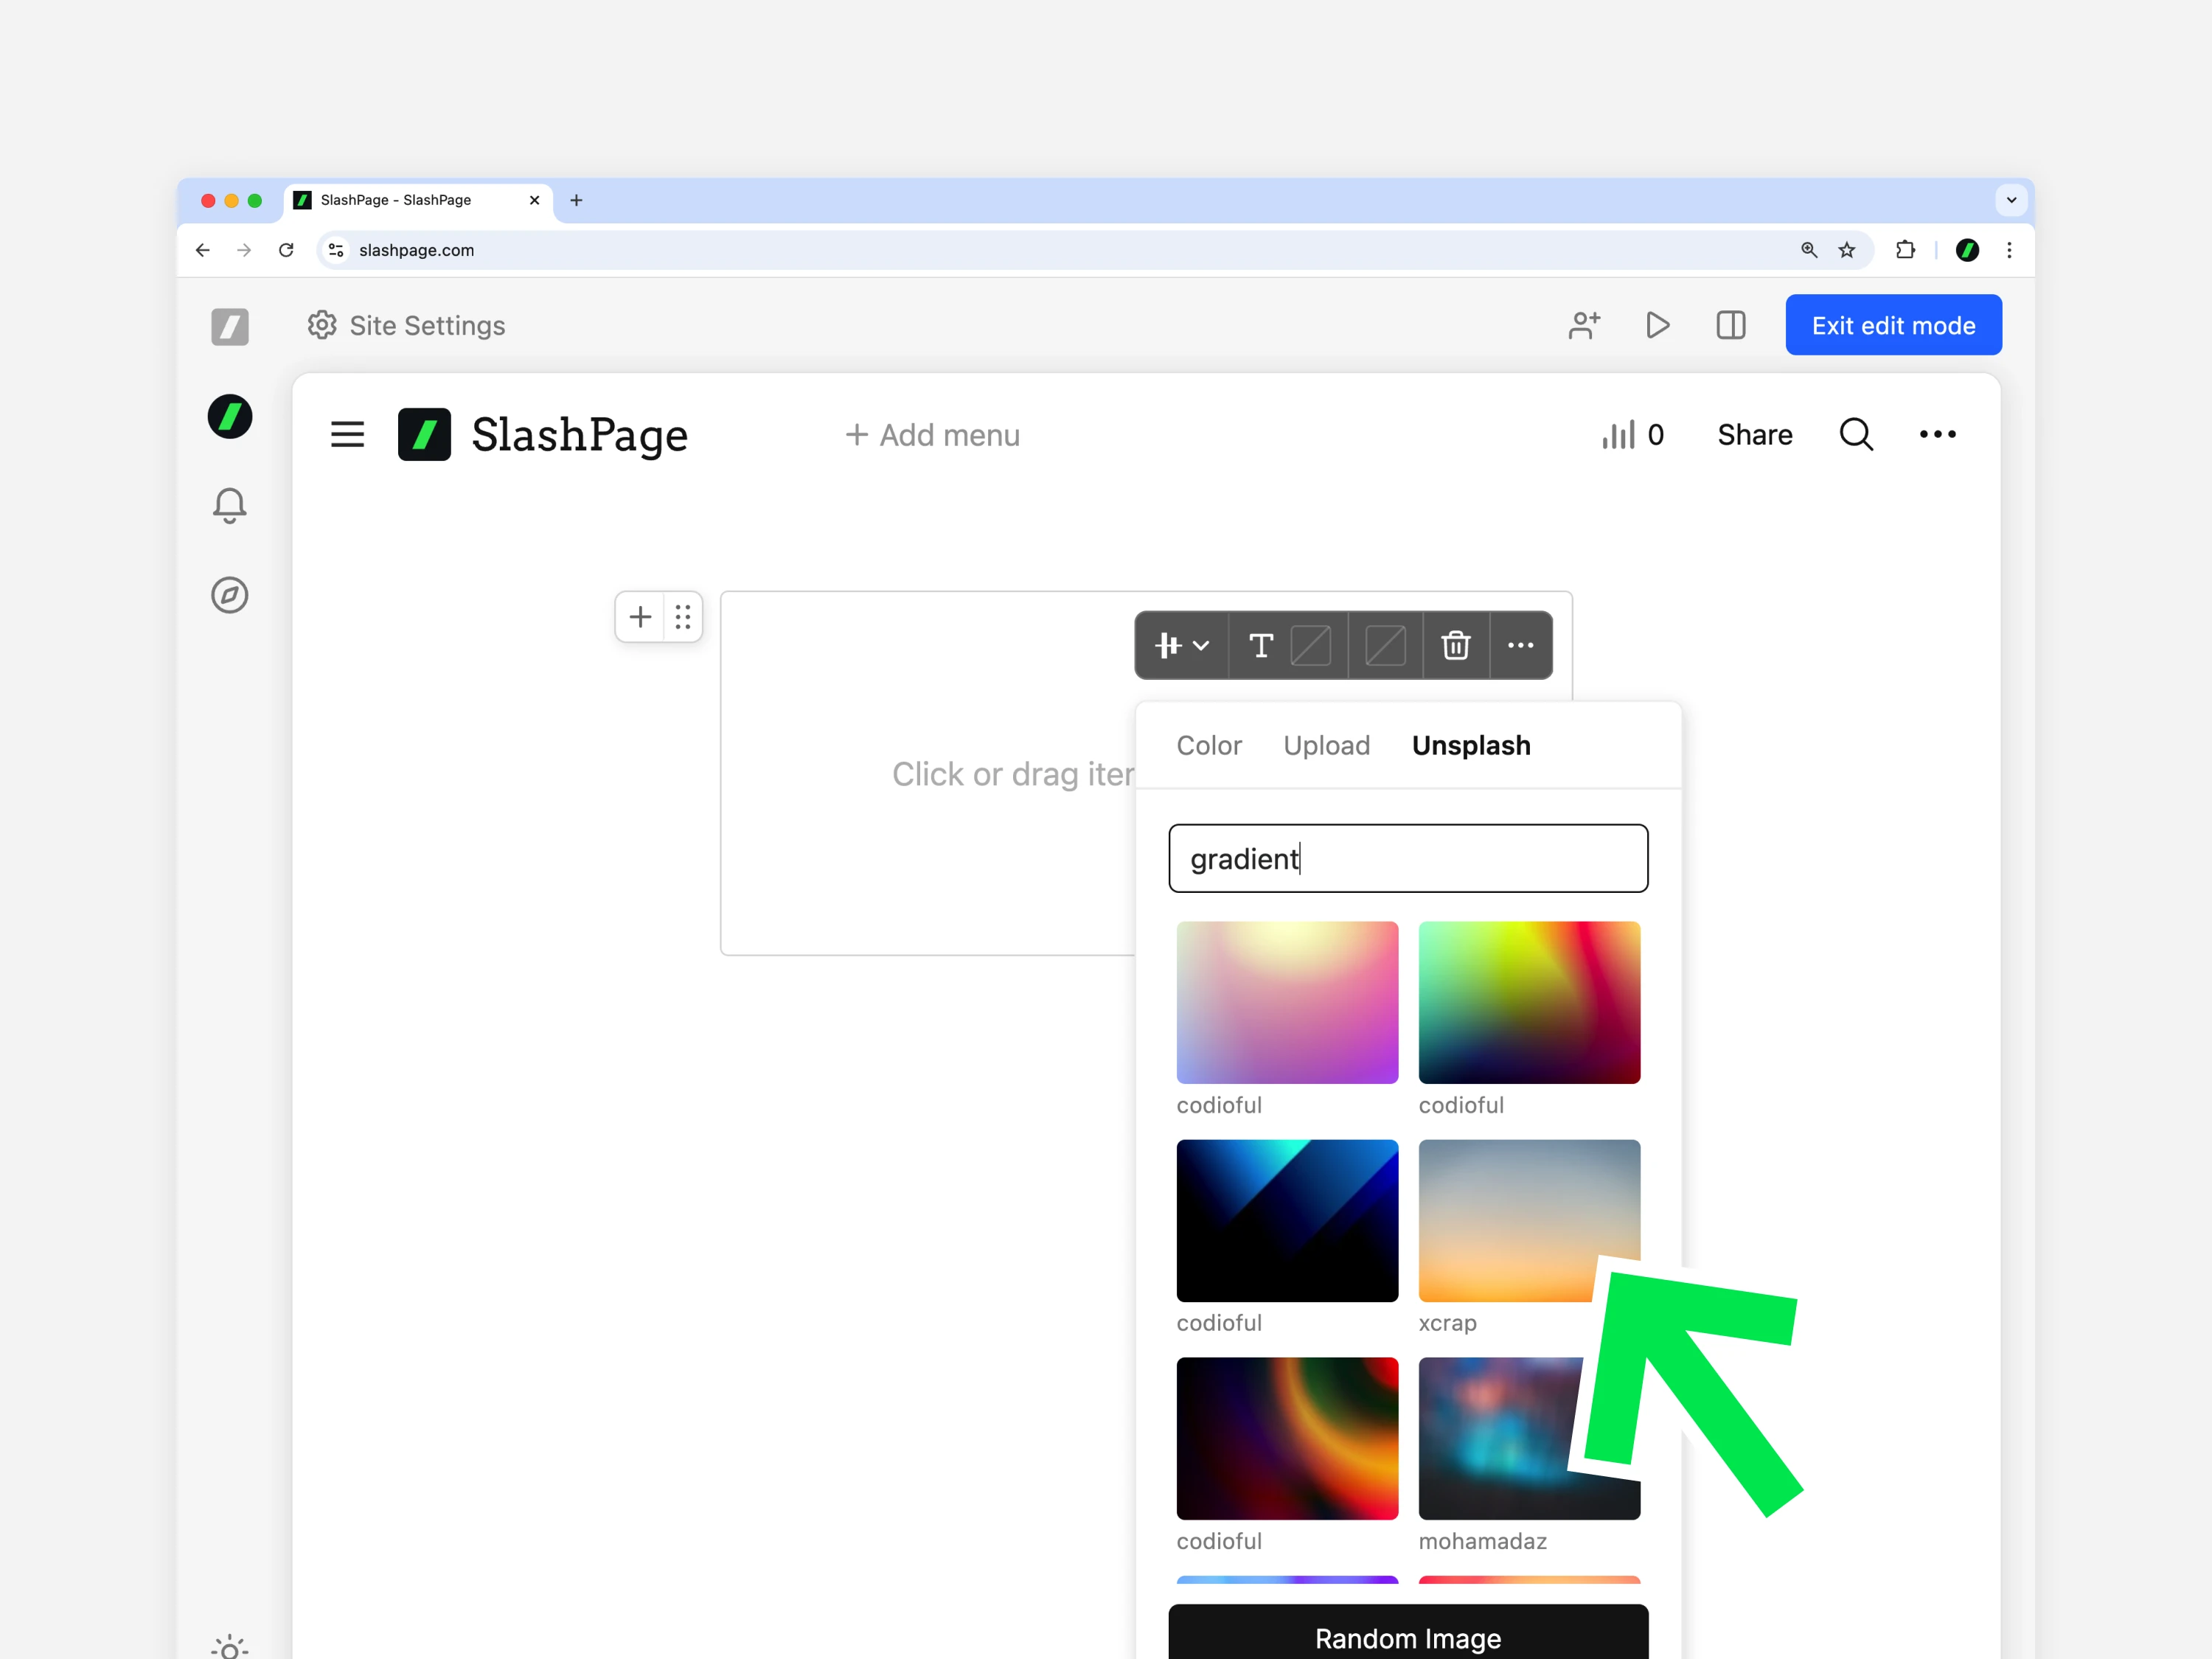Screen dimensions: 2212x1659
Task: Click the browser back arrow
Action: pos(203,250)
